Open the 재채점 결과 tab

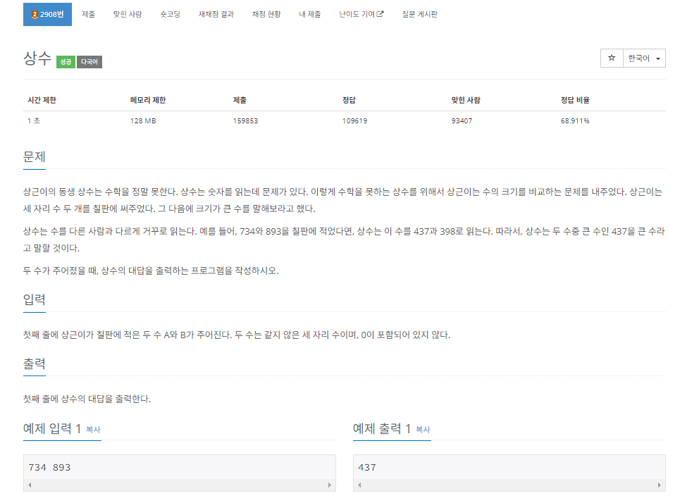pos(216,14)
